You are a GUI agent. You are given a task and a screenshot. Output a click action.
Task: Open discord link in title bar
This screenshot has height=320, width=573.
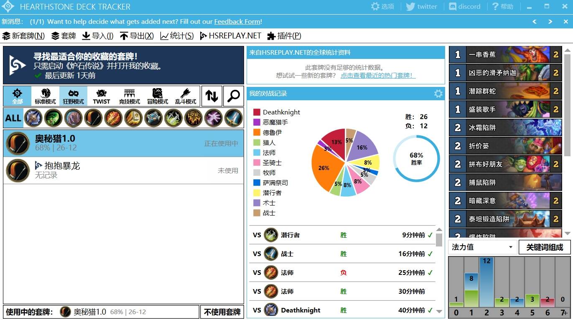pyautogui.click(x=464, y=7)
